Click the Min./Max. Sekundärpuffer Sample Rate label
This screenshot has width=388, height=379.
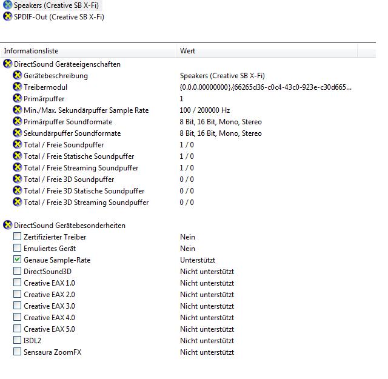tap(86, 110)
